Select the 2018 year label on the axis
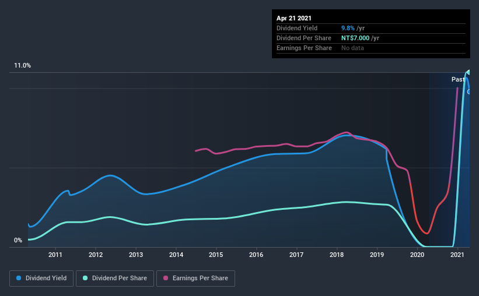479x296 pixels. point(337,255)
